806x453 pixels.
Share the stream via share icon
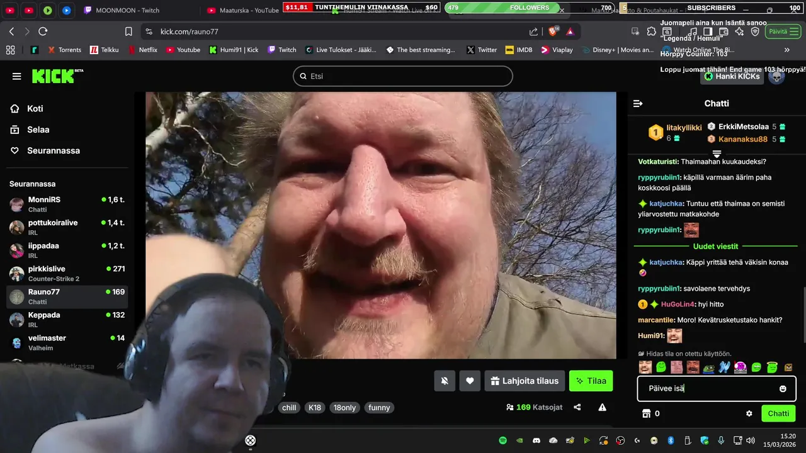pyautogui.click(x=577, y=407)
